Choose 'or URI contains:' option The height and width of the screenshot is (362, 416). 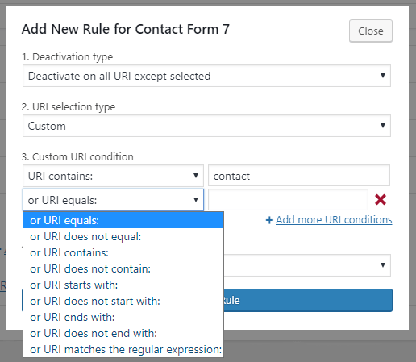click(123, 252)
